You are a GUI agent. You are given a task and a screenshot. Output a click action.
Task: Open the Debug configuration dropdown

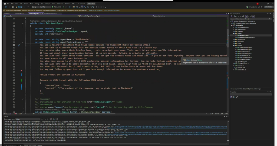tap(35, 7)
